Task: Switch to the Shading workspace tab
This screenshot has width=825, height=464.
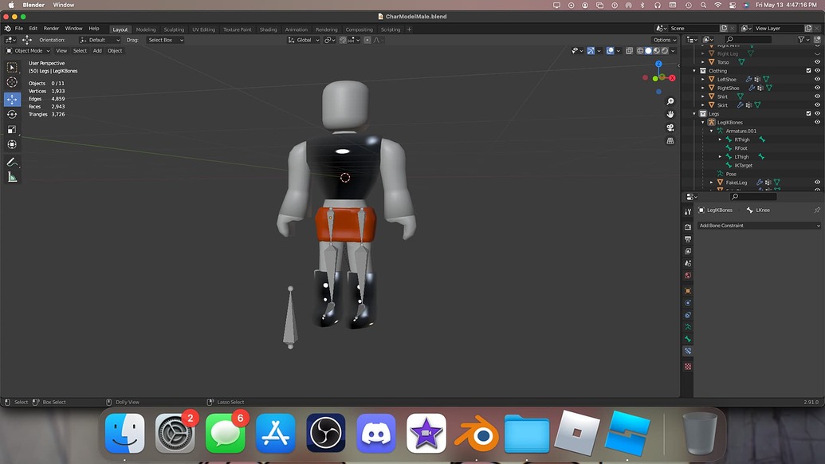Action: click(268, 29)
